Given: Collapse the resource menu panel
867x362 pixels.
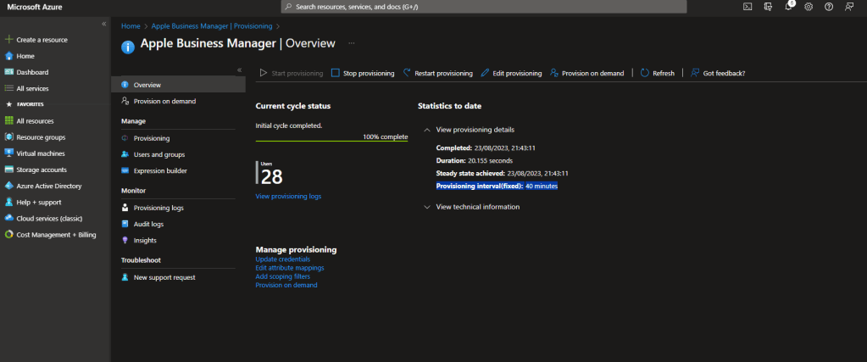Looking at the screenshot, I should [239, 70].
